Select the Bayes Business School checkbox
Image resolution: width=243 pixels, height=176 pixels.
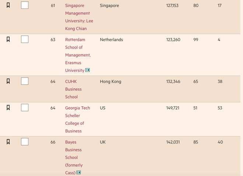click(25, 141)
